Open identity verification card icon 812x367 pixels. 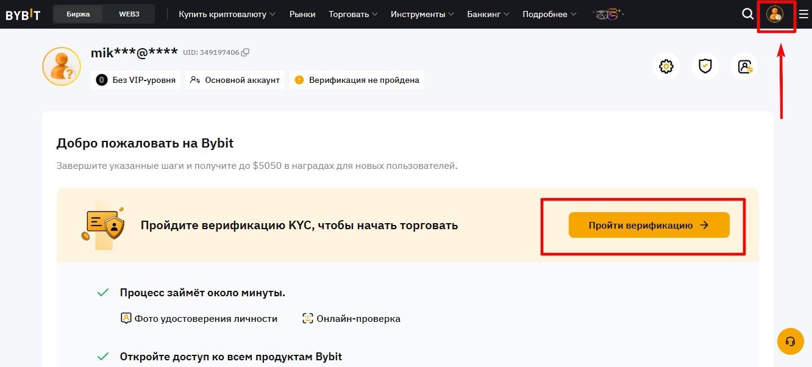pyautogui.click(x=744, y=66)
